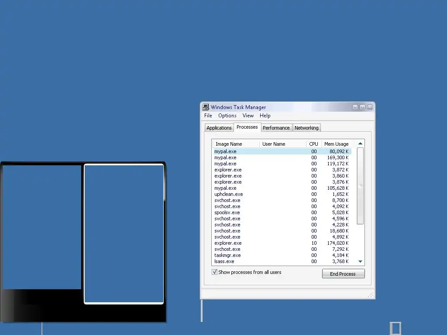Select the spoolsv.exe process row

(282, 212)
